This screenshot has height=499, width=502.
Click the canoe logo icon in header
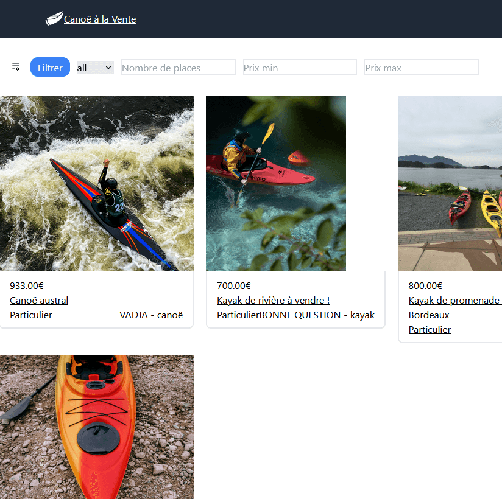click(54, 19)
